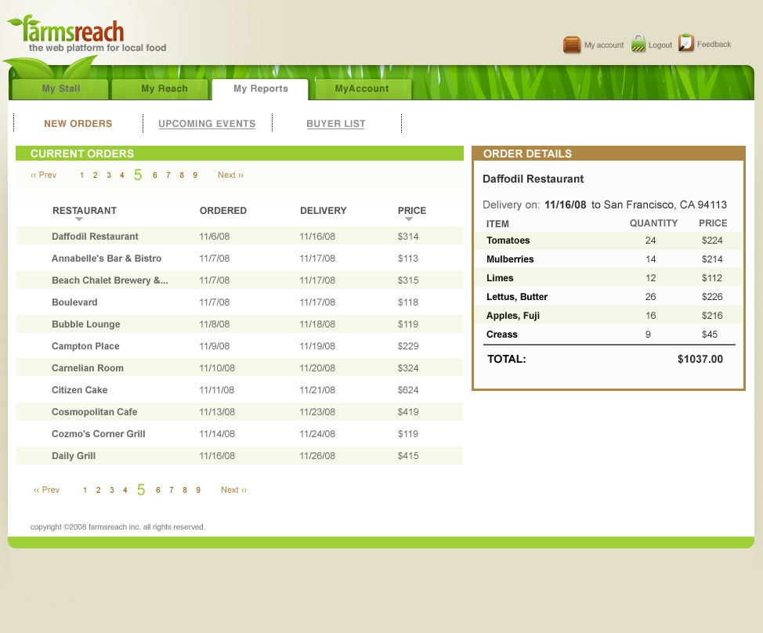This screenshot has height=633, width=763.
Task: Sort orders by Restaurant column arrow
Action: 78,219
